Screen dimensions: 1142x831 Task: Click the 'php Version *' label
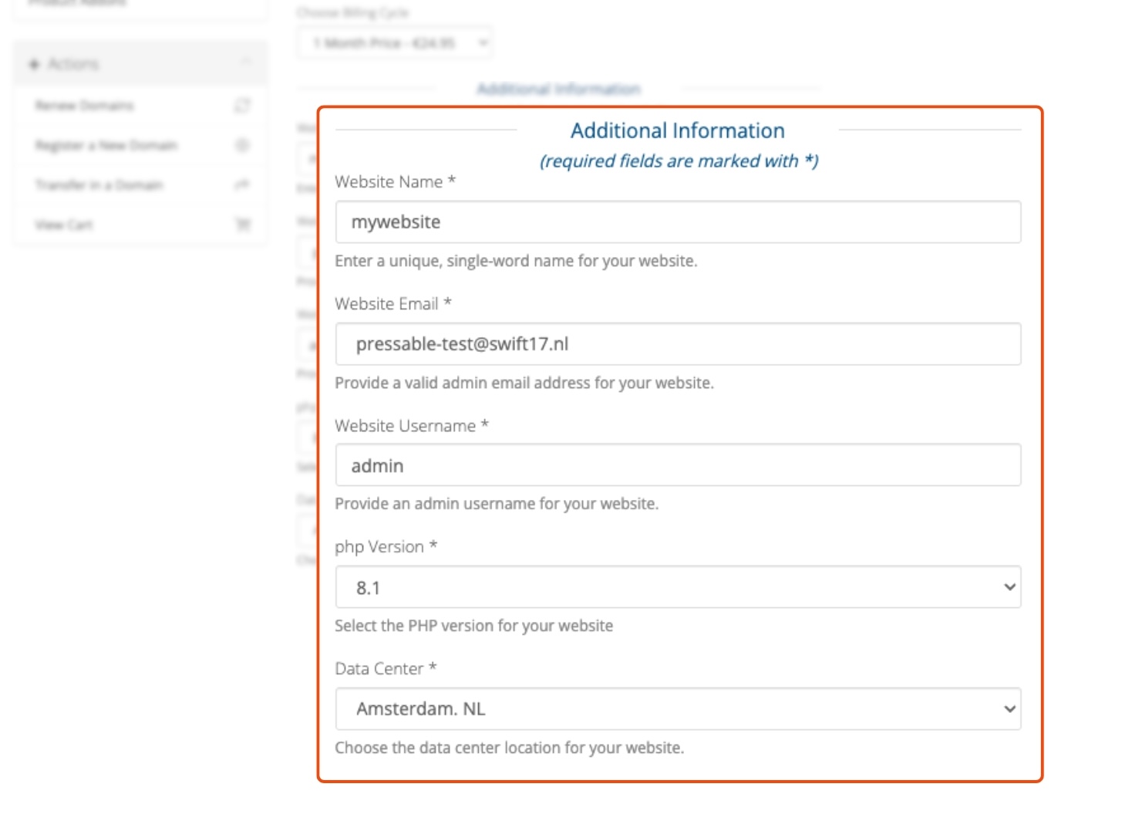coord(386,547)
